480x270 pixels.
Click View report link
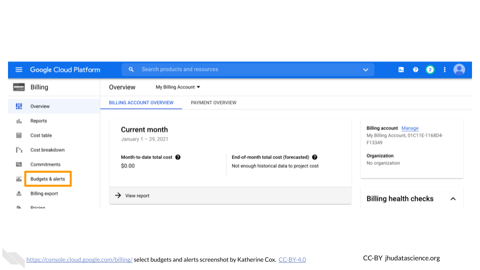pyautogui.click(x=137, y=195)
